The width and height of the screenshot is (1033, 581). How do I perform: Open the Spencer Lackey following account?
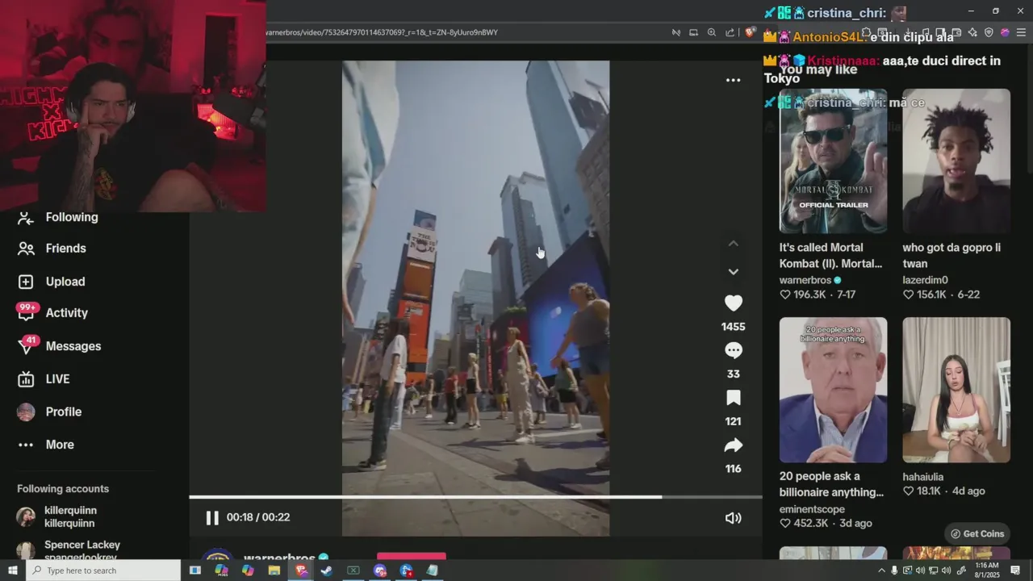68,550
